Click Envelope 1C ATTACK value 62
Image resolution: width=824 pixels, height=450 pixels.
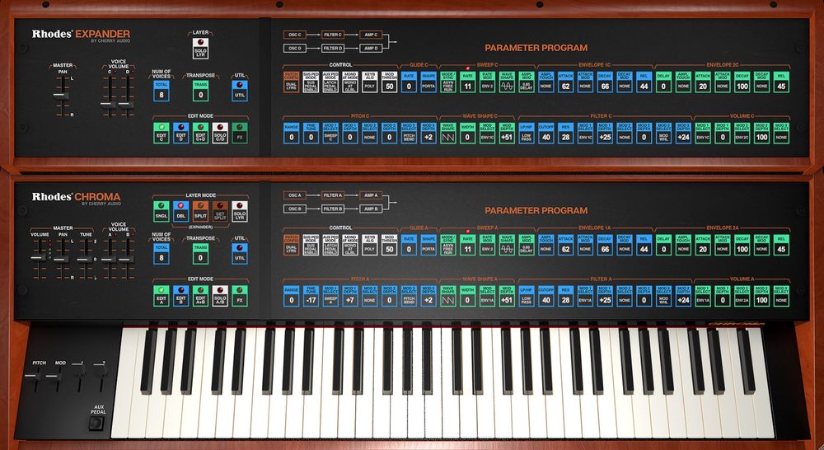tap(565, 82)
